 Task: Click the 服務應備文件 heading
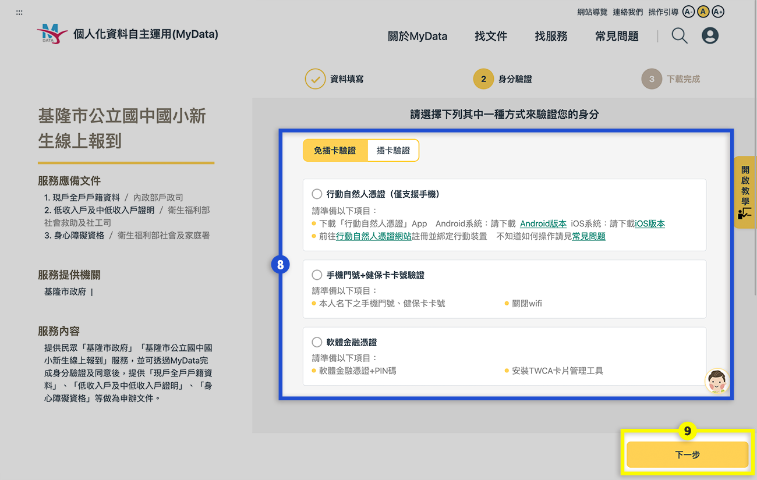(69, 181)
